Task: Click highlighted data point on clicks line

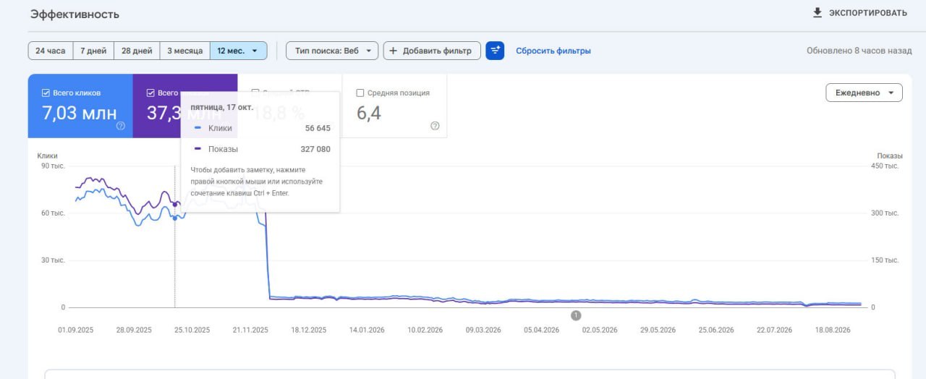Action: (x=174, y=218)
